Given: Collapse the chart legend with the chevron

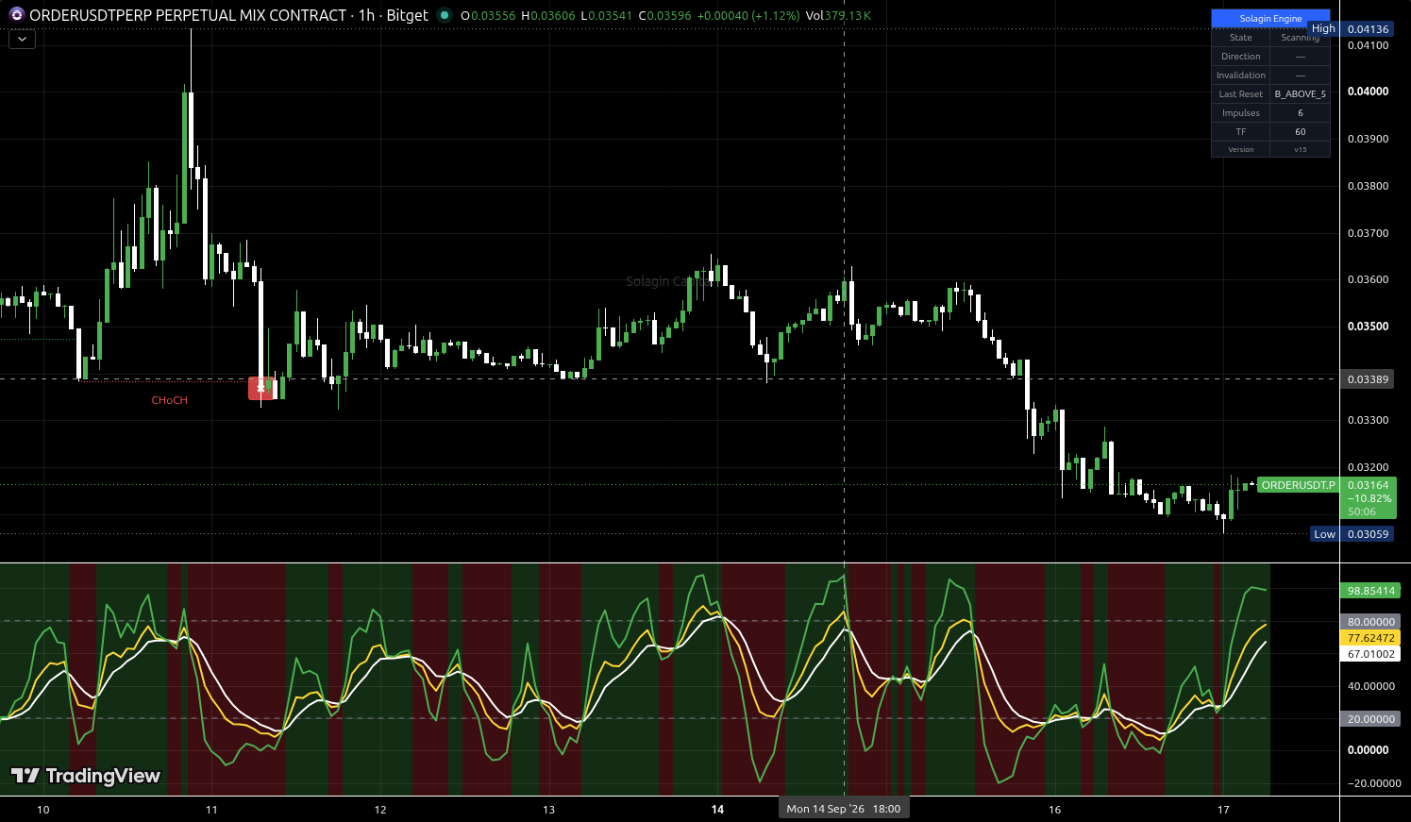Looking at the screenshot, I should pos(22,40).
